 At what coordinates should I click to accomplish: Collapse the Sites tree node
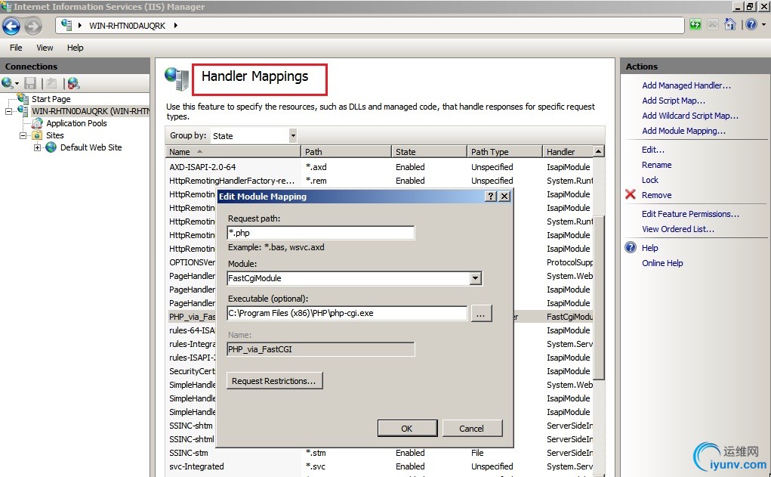click(23, 135)
